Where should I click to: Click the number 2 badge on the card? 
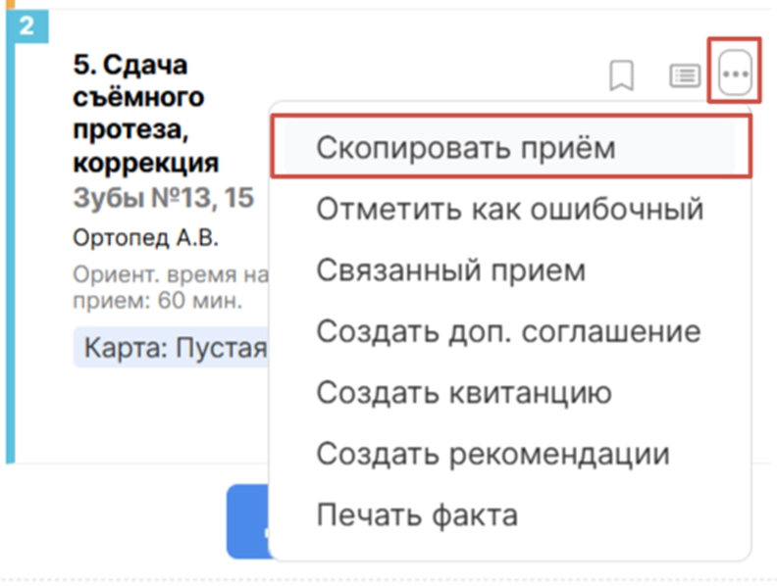[26, 25]
